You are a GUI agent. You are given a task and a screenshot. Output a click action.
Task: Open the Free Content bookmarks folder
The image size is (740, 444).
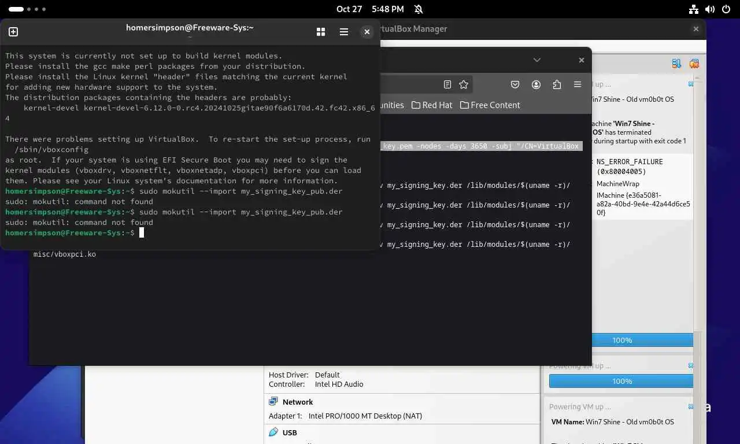(490, 105)
